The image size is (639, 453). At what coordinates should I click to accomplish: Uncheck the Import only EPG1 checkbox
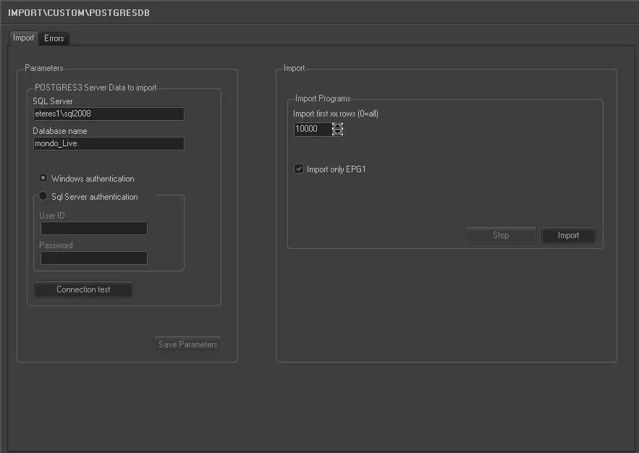click(x=298, y=169)
